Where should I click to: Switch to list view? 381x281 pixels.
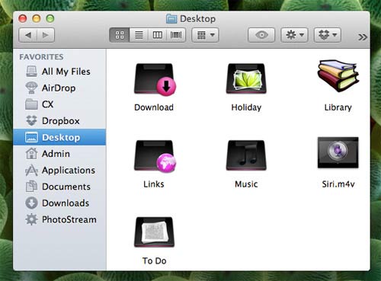tap(139, 35)
